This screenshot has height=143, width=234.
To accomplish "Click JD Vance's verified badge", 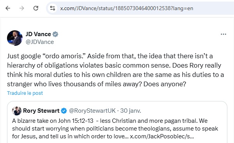I will 55,34.
